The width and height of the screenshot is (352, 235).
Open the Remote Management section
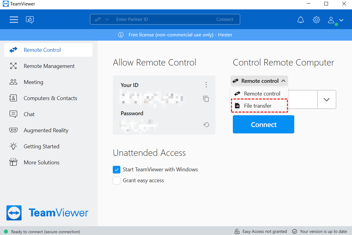[49, 66]
